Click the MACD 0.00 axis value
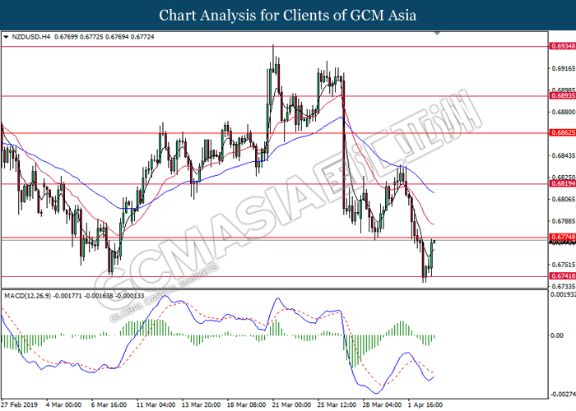Viewport: 576px width, 411px height. pyautogui.click(x=557, y=335)
